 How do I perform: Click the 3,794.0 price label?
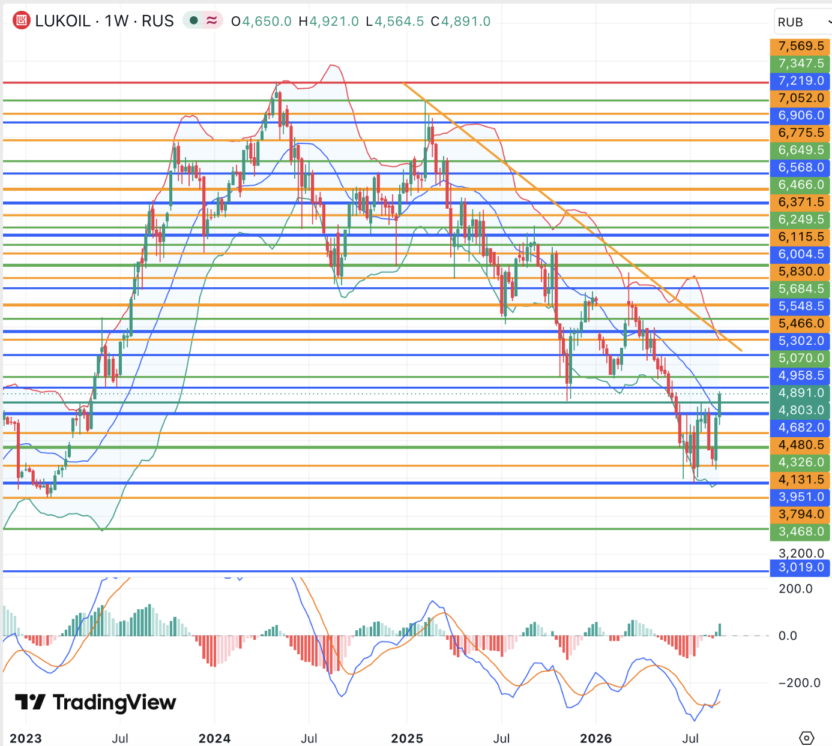point(800,516)
